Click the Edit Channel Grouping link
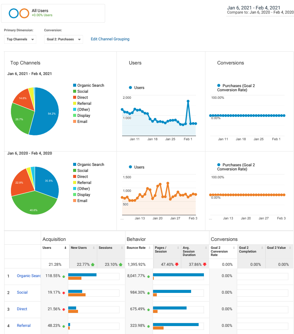Image resolution: width=294 pixels, height=334 pixels. (x=110, y=39)
